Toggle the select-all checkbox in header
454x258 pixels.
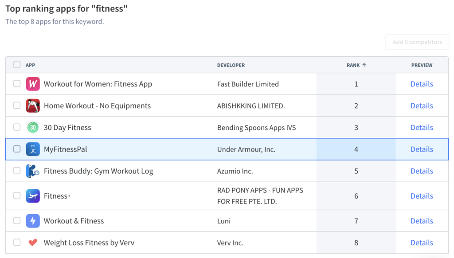[x=17, y=64]
